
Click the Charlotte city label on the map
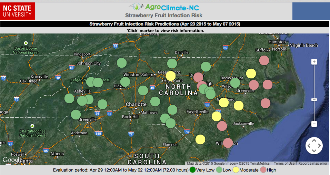point(136,104)
